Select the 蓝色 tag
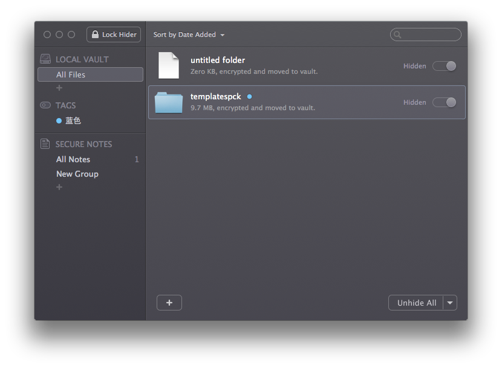The image size is (502, 368). [73, 120]
